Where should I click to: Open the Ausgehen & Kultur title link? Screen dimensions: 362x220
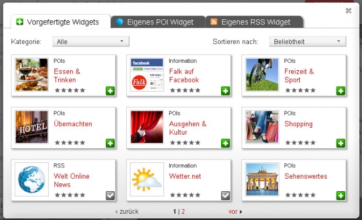[187, 128]
